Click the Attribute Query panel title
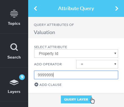Viewport: 124px width, 107px height. pos(76,8)
